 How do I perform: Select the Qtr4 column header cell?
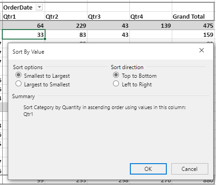151,16
